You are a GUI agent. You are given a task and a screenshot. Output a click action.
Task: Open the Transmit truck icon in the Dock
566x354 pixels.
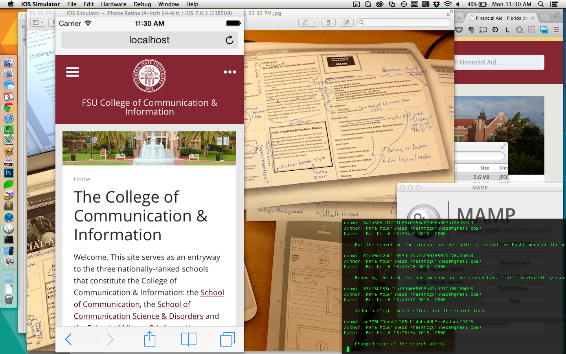(x=9, y=195)
